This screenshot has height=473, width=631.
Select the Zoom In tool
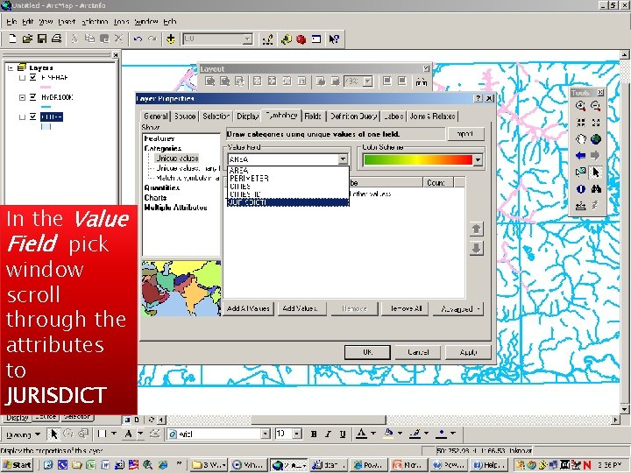(580, 106)
